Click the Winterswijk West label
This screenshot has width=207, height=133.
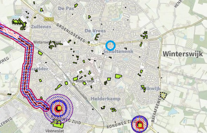pos(47,42)
